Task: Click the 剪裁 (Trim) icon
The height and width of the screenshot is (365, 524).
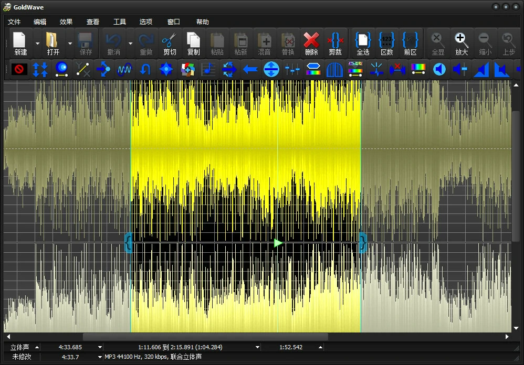Action: [x=336, y=43]
